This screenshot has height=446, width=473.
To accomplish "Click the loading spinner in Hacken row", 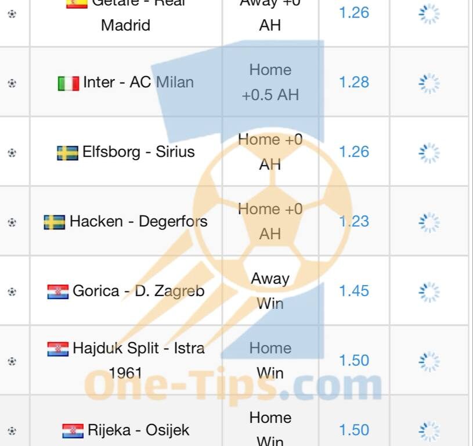I will click(429, 222).
